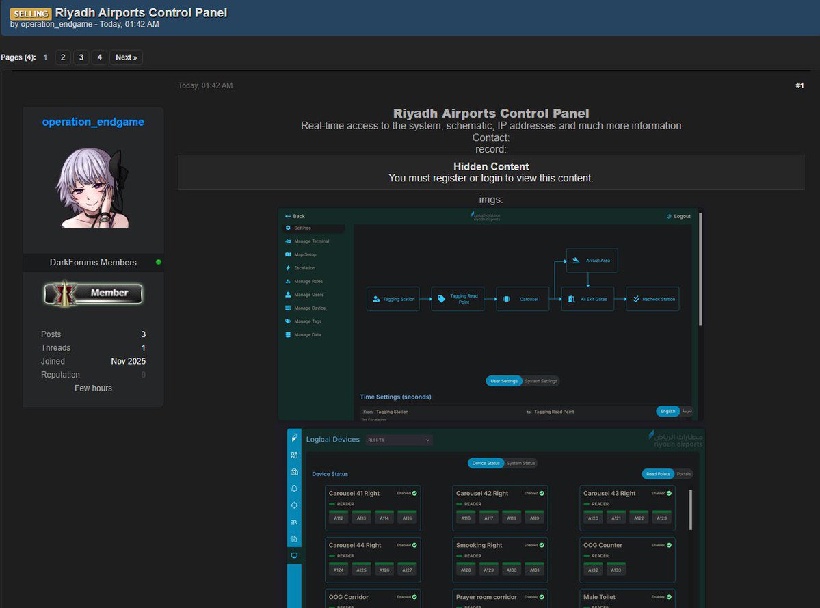Open the Manage Users icon
The image size is (820, 608).
click(288, 295)
